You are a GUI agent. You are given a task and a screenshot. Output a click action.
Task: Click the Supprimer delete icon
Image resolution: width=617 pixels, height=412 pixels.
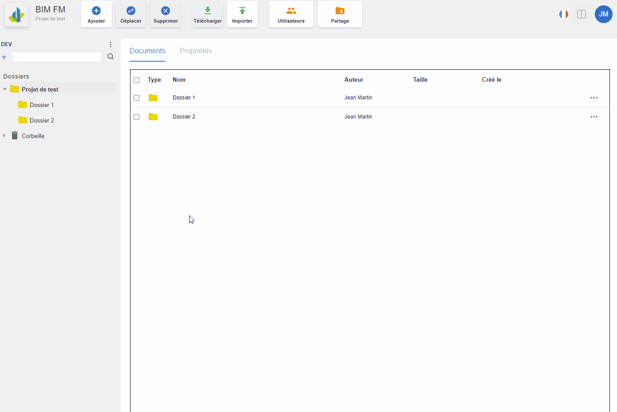(165, 10)
